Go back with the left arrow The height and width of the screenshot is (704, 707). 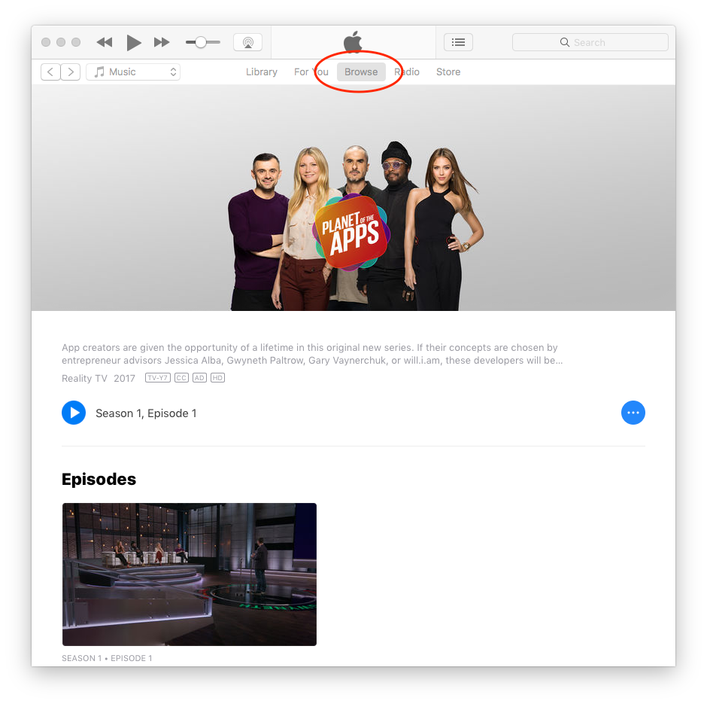tap(50, 72)
